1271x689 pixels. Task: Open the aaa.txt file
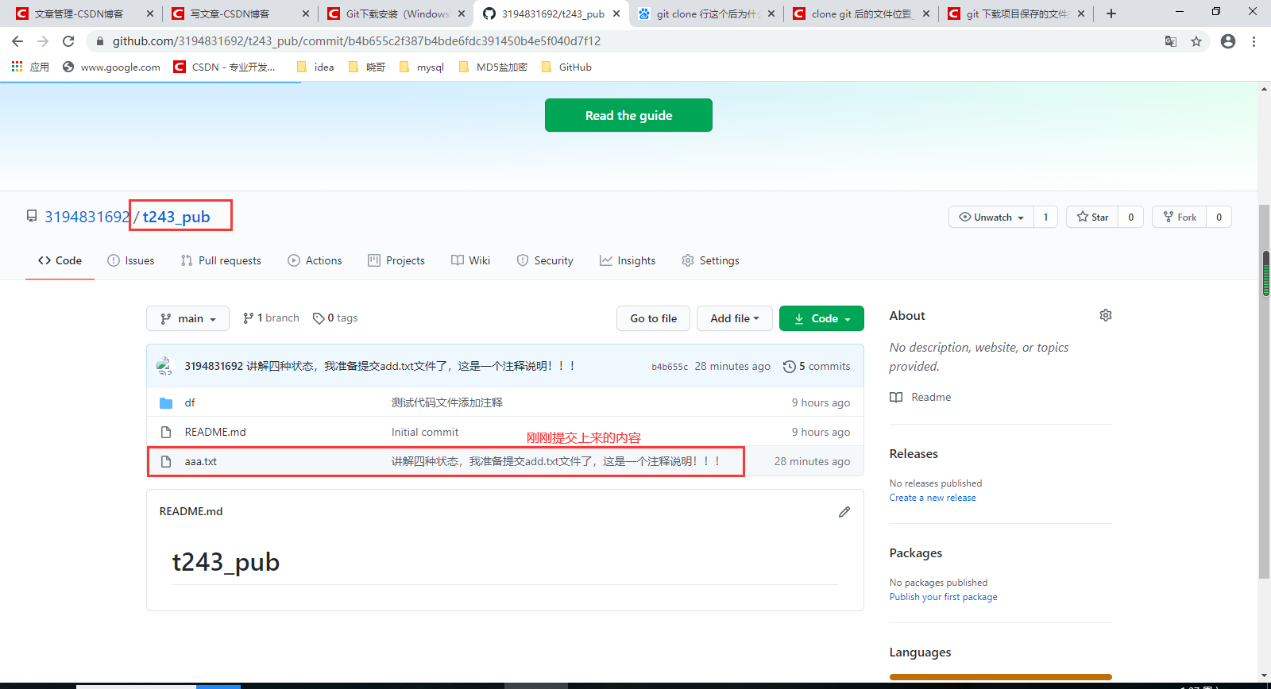[x=200, y=461]
